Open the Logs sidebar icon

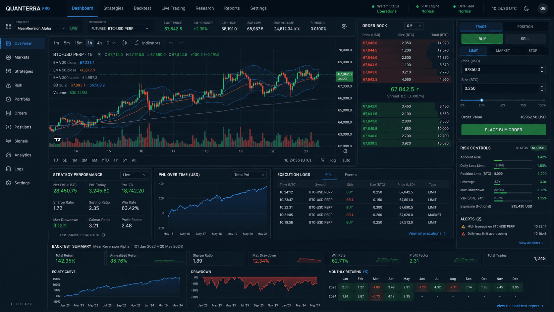tap(9, 169)
